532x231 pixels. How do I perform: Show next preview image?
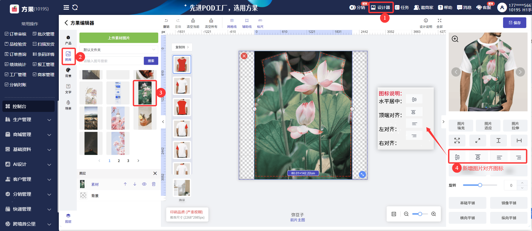coord(520,72)
